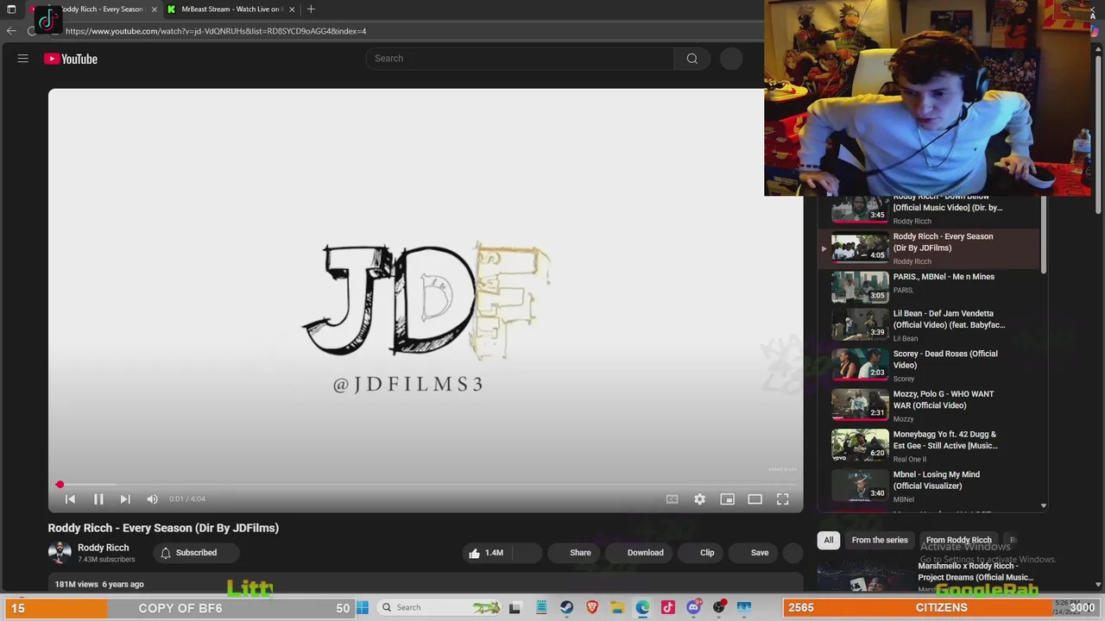Close the Roddy Ricch Every Season tab

[155, 9]
